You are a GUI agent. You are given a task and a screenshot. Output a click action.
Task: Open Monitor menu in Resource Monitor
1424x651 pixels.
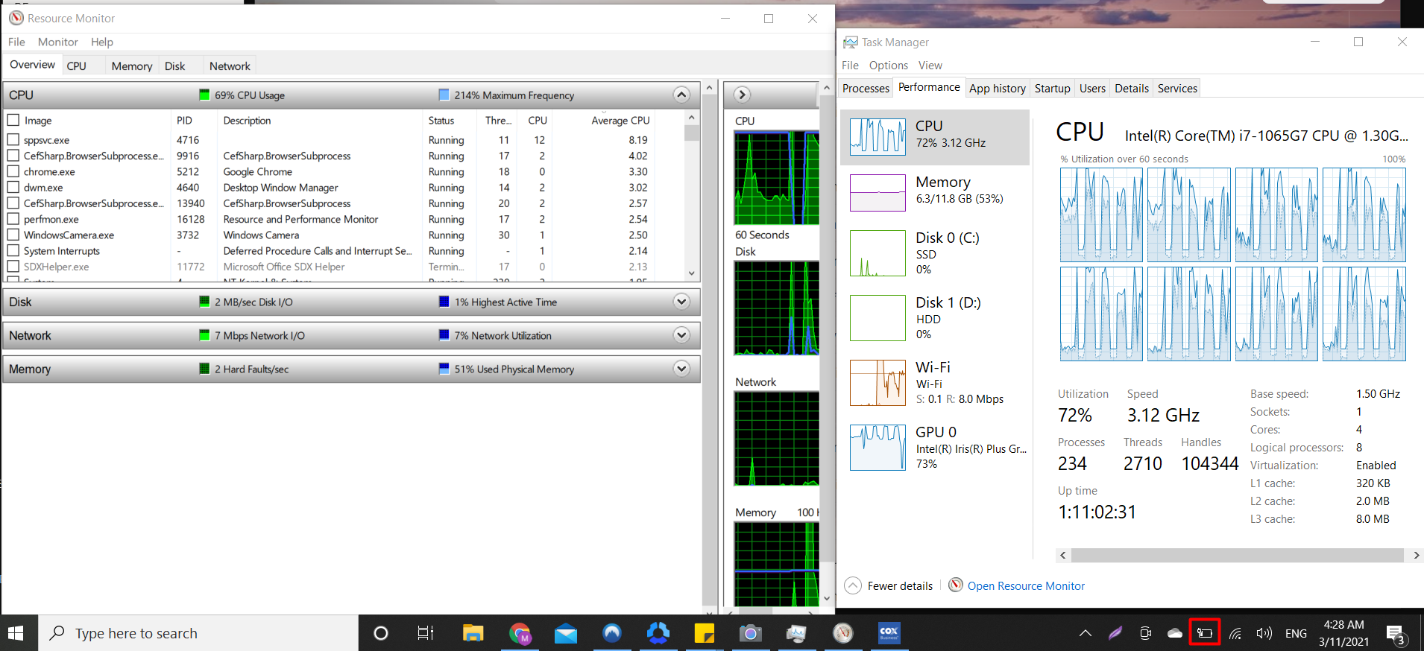coord(58,42)
